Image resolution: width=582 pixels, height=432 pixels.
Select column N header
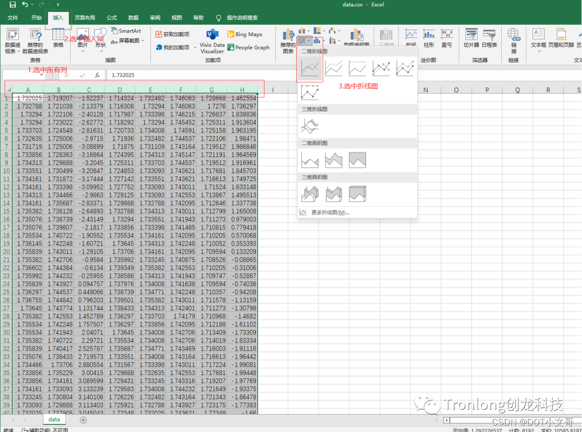click(x=425, y=90)
